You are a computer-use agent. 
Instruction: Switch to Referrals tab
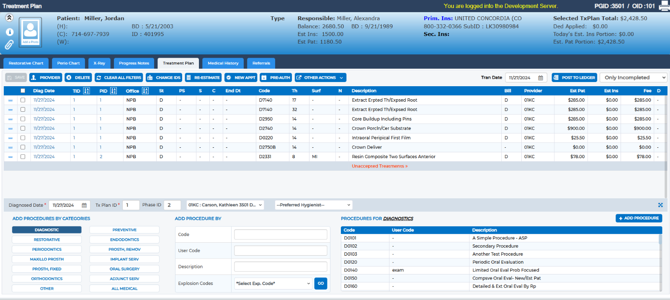point(261,63)
